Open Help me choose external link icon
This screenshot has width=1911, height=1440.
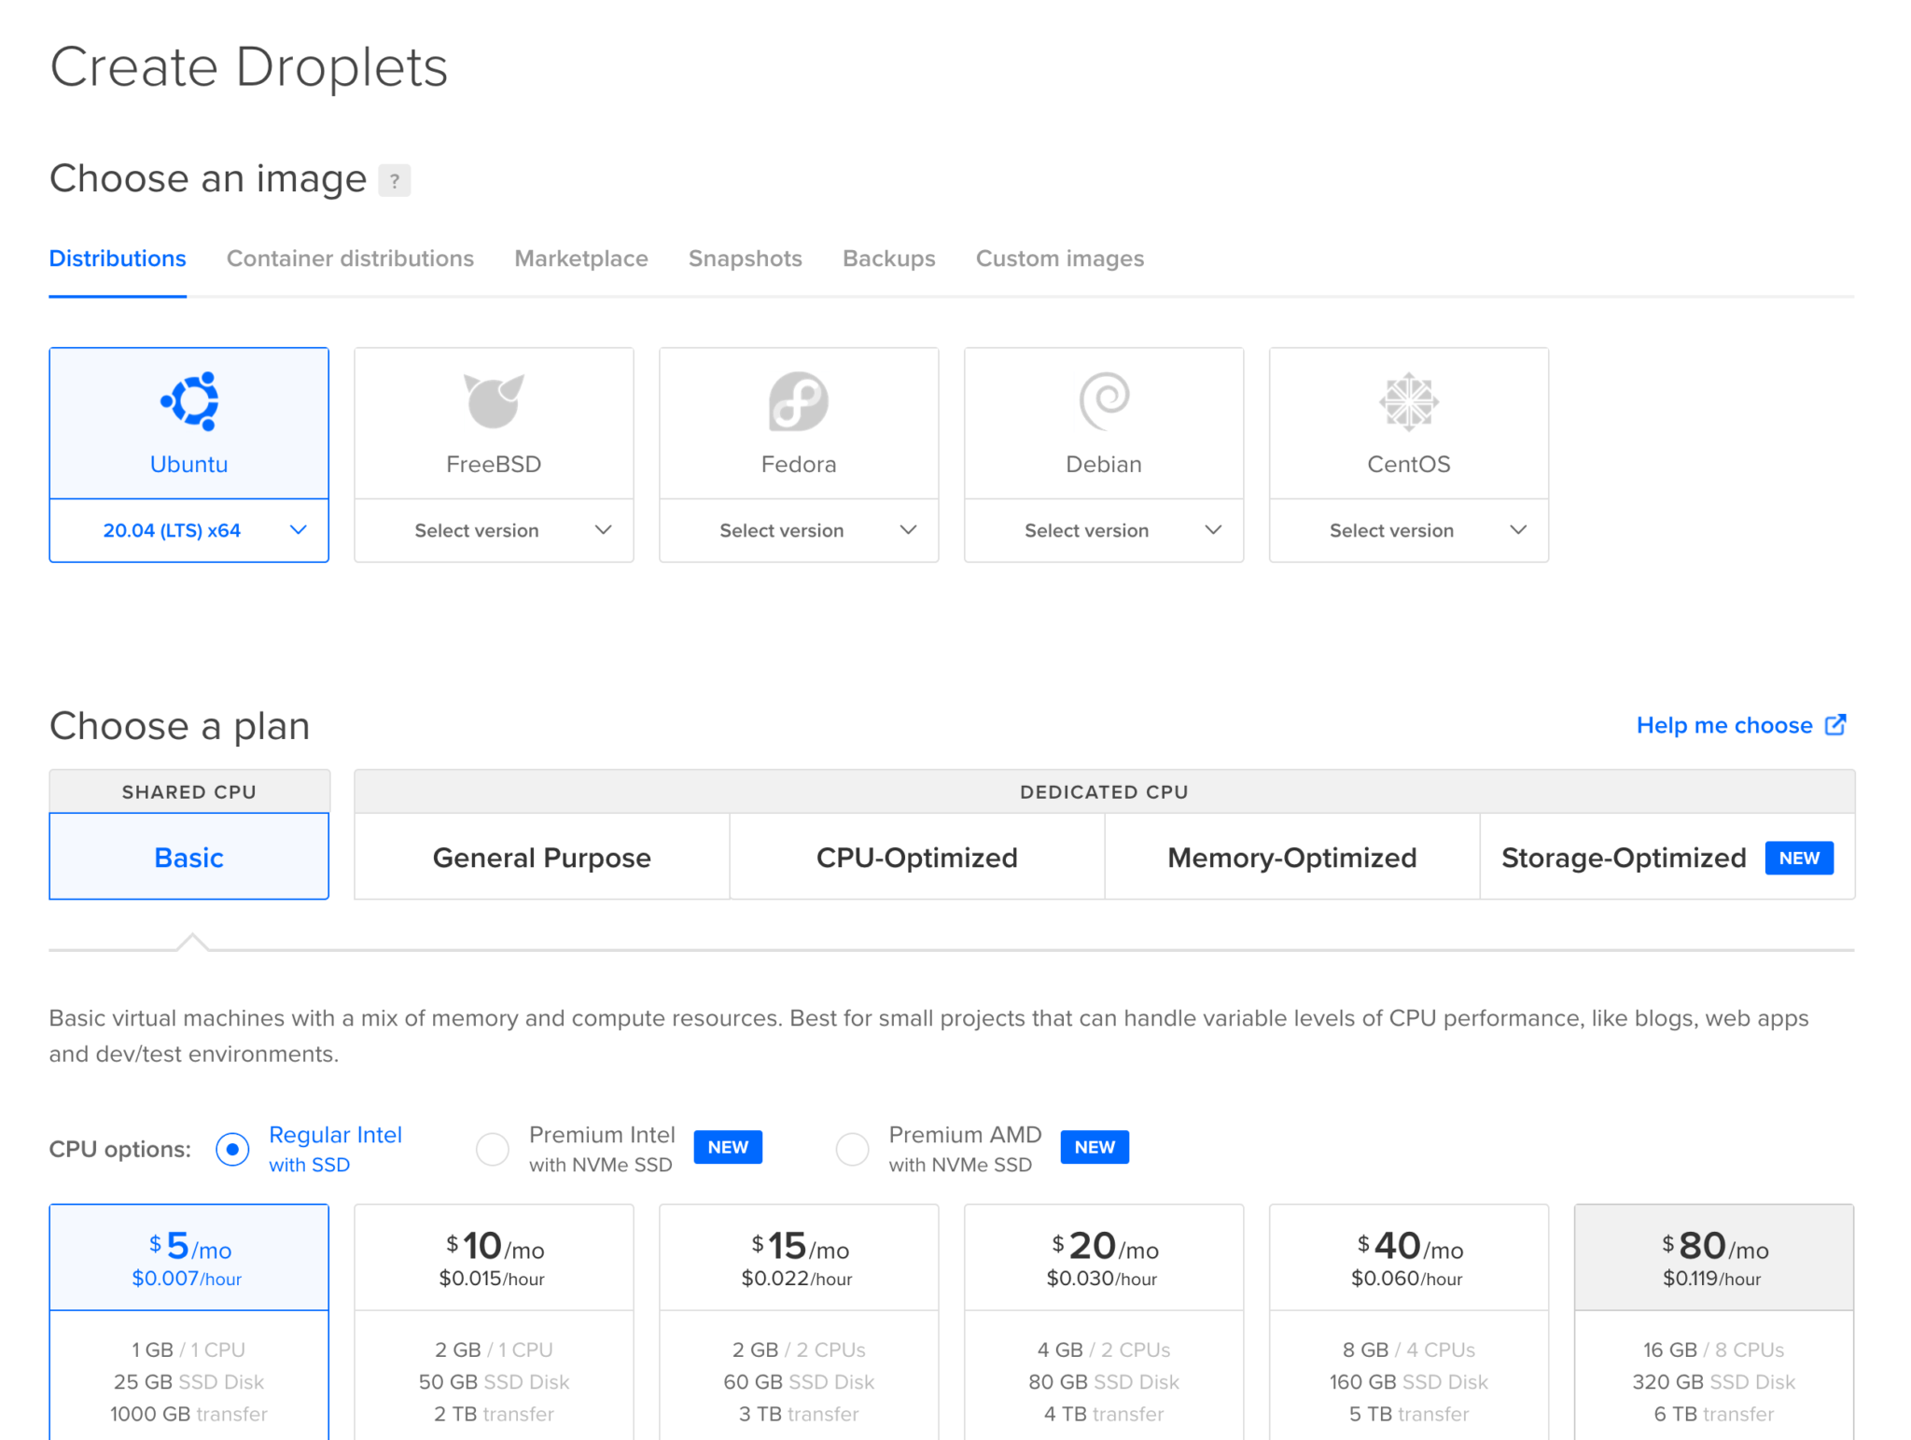pyautogui.click(x=1837, y=724)
